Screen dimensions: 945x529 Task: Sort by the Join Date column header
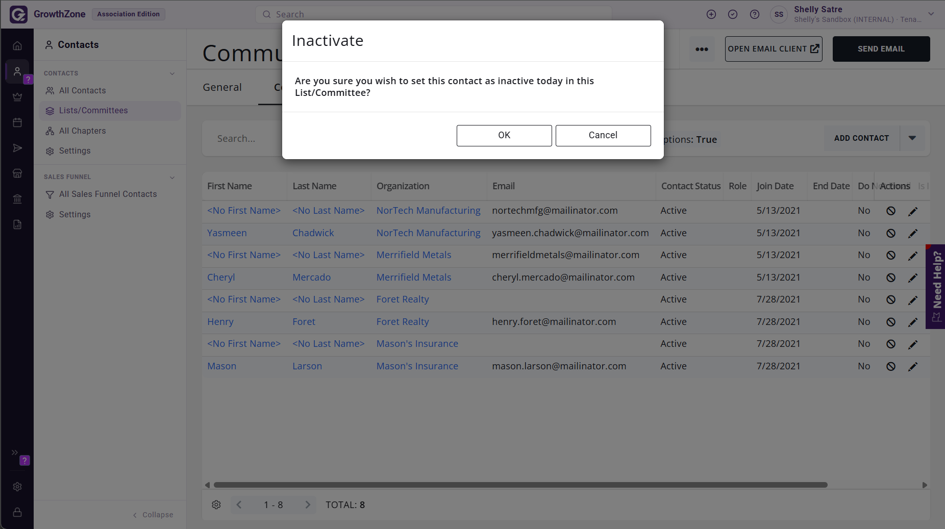click(x=775, y=186)
